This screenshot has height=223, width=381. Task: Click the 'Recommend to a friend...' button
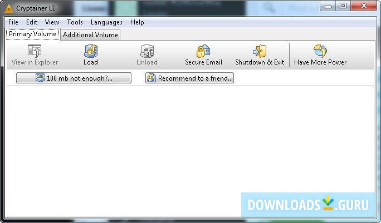[x=189, y=78]
